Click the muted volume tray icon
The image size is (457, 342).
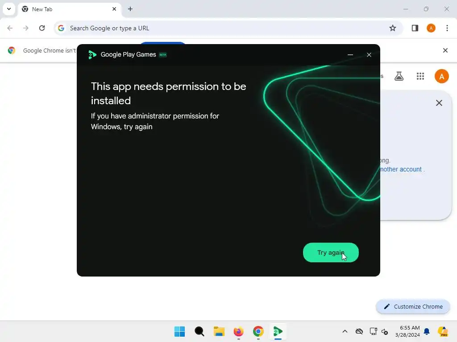385,331
